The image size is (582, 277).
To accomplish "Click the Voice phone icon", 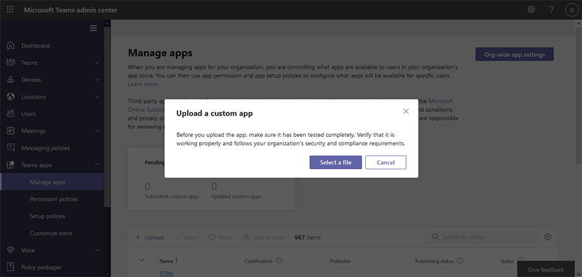I will [11, 251].
